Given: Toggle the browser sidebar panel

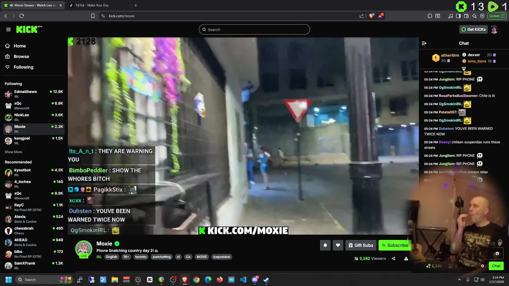Looking at the screenshot, I should coord(458,16).
